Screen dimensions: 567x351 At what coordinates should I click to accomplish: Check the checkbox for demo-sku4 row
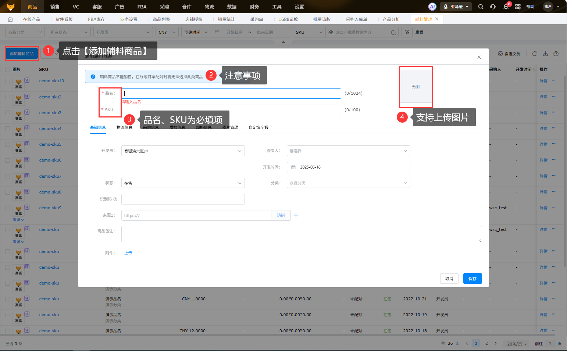pyautogui.click(x=7, y=129)
